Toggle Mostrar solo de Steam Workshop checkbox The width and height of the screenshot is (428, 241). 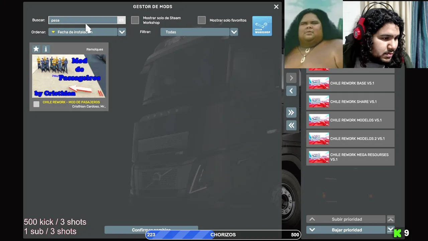(135, 20)
